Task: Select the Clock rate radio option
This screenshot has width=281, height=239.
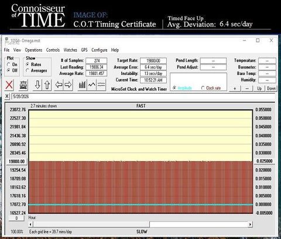Action: 203,88
